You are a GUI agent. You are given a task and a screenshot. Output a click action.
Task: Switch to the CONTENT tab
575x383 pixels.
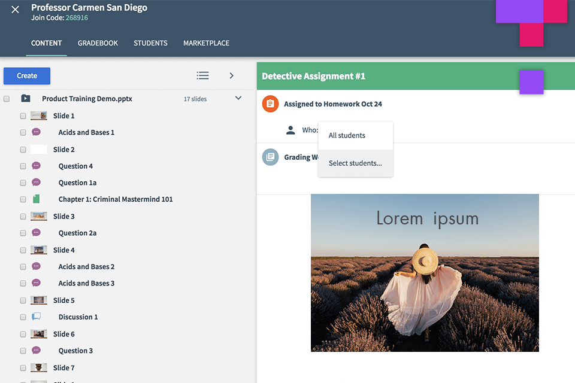[46, 43]
